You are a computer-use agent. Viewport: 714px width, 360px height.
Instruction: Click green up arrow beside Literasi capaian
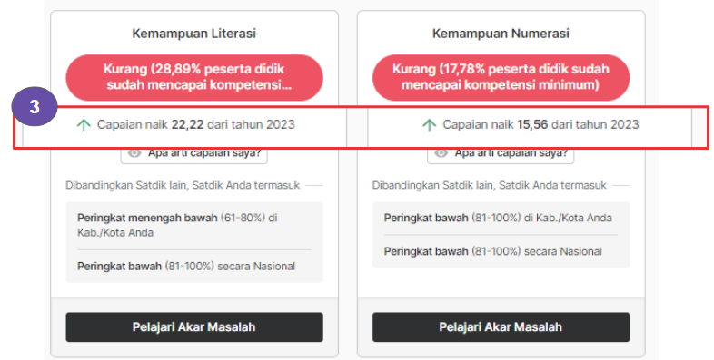tap(84, 125)
